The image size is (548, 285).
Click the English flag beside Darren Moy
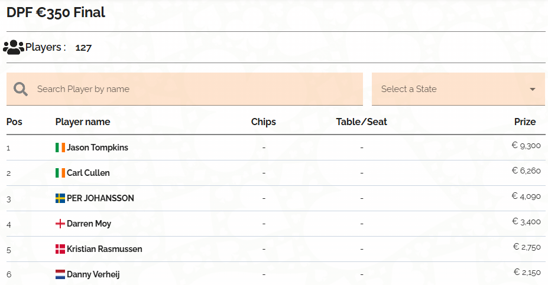60,224
